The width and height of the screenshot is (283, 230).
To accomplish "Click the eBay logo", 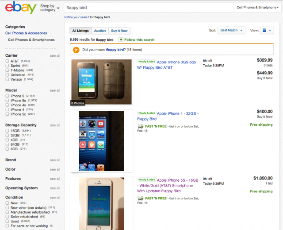I will pos(21,8).
